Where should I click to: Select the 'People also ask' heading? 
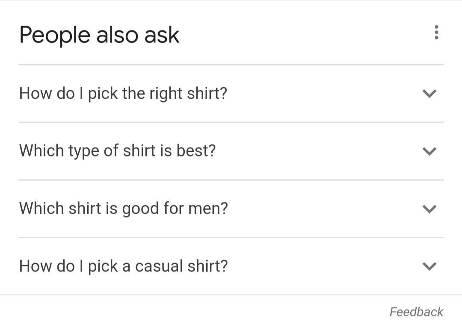click(x=99, y=35)
